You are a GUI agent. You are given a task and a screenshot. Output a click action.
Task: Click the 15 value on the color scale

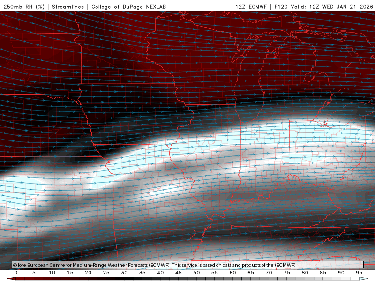pos(70,273)
